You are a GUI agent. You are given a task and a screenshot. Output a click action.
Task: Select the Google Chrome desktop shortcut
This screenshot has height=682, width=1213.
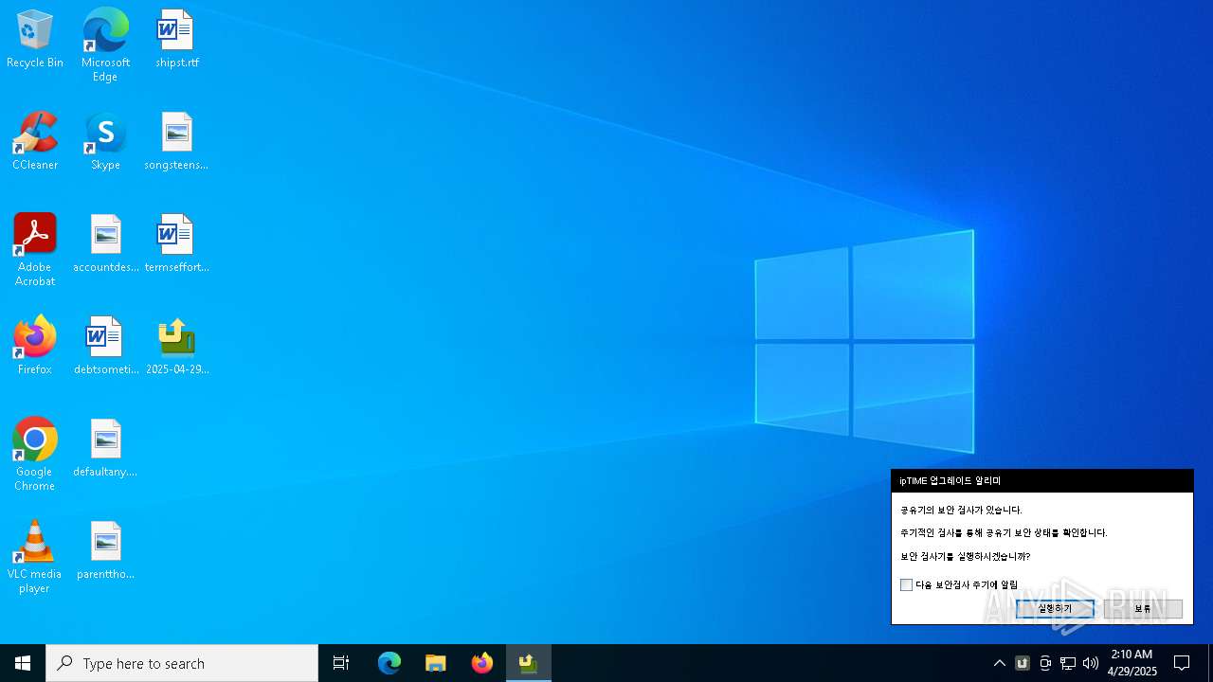coord(35,455)
